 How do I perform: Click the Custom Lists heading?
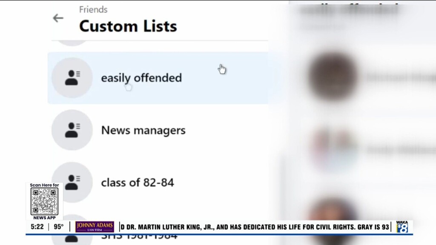[x=128, y=26]
